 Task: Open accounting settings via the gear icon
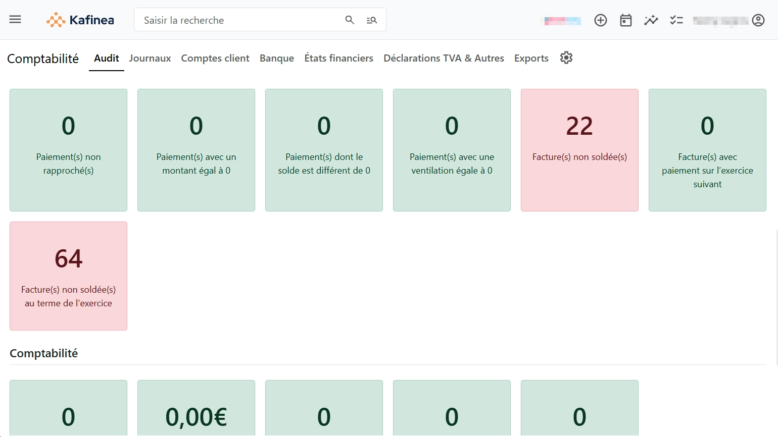pyautogui.click(x=566, y=58)
